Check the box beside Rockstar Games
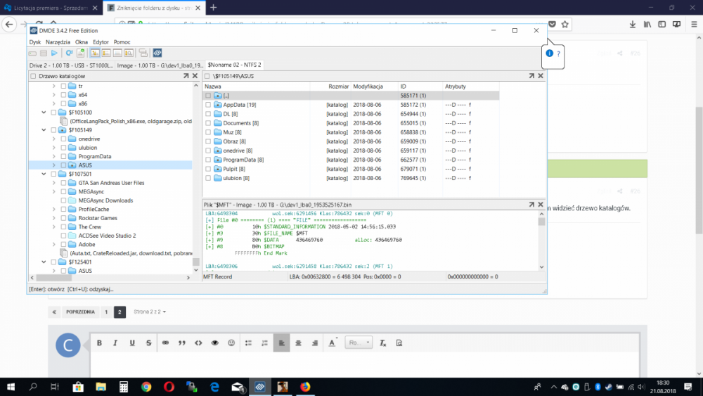The height and width of the screenshot is (396, 703). coord(64,218)
